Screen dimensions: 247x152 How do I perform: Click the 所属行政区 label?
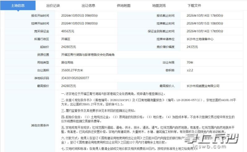click(42, 39)
